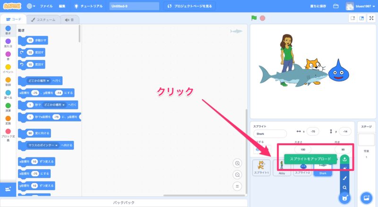This screenshot has width=378, height=207.
Task: Zoom in on the code workspace
Action: pos(238,163)
